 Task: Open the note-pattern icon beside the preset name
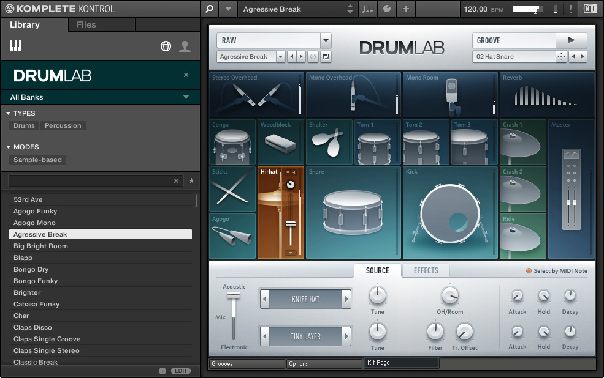367,9
